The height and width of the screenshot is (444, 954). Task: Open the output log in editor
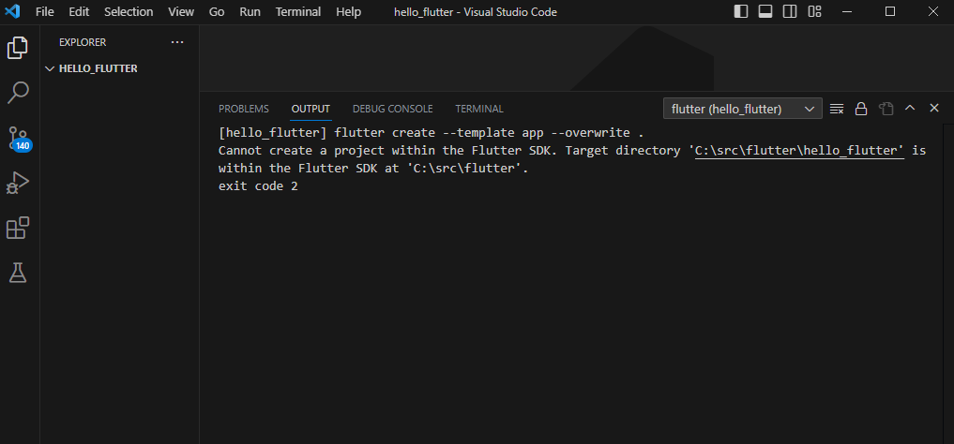pos(886,109)
